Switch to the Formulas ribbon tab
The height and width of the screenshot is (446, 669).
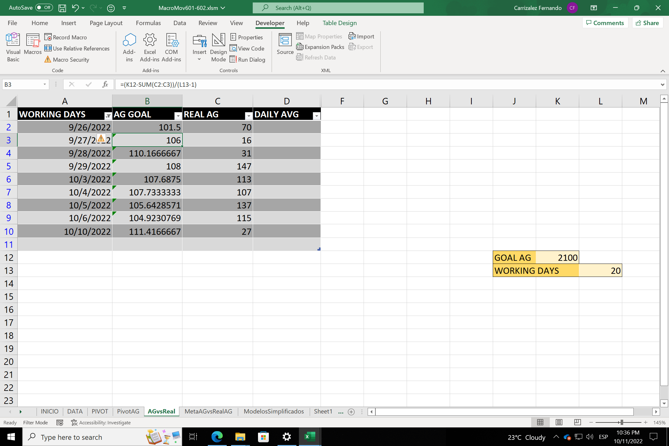click(x=148, y=23)
